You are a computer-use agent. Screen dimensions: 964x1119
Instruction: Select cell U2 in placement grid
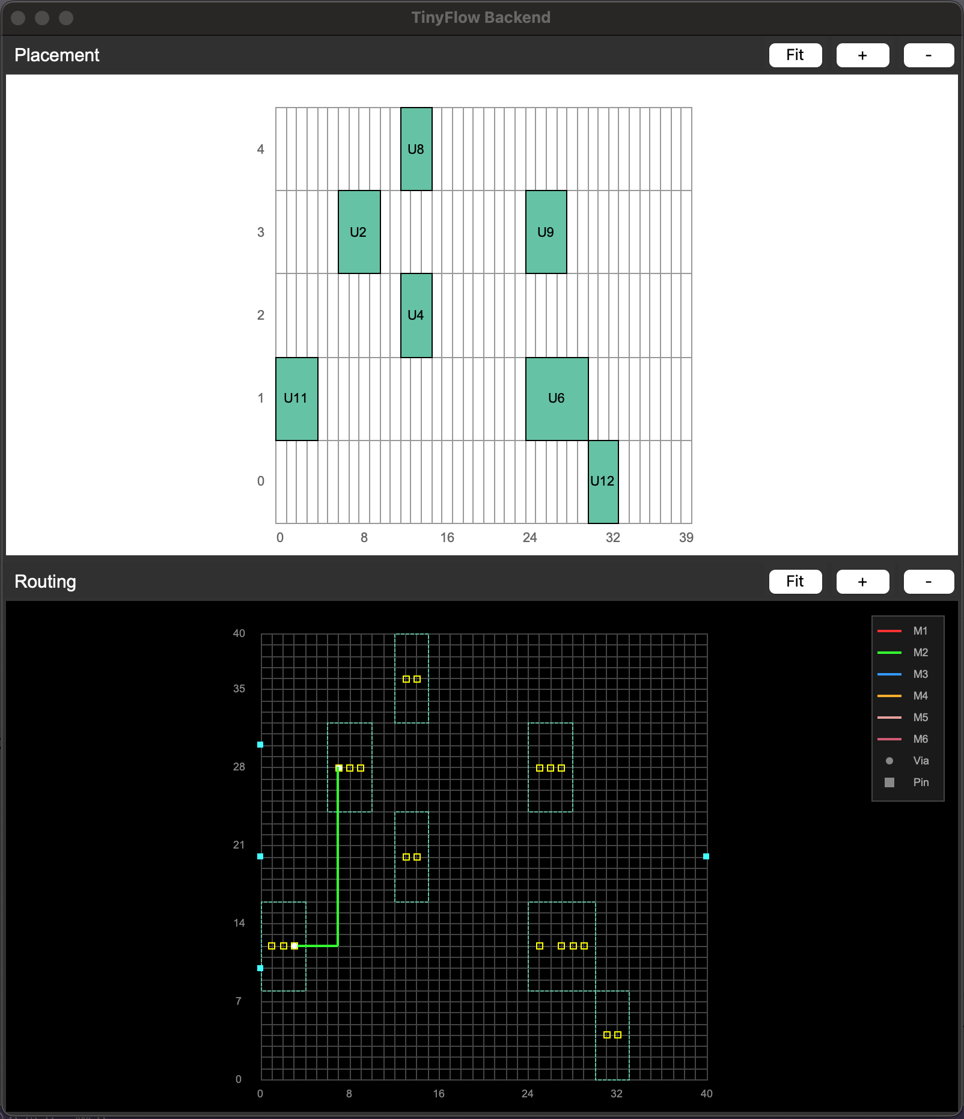pos(359,232)
